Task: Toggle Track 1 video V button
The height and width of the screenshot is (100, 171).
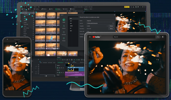Action: [x=58, y=72]
